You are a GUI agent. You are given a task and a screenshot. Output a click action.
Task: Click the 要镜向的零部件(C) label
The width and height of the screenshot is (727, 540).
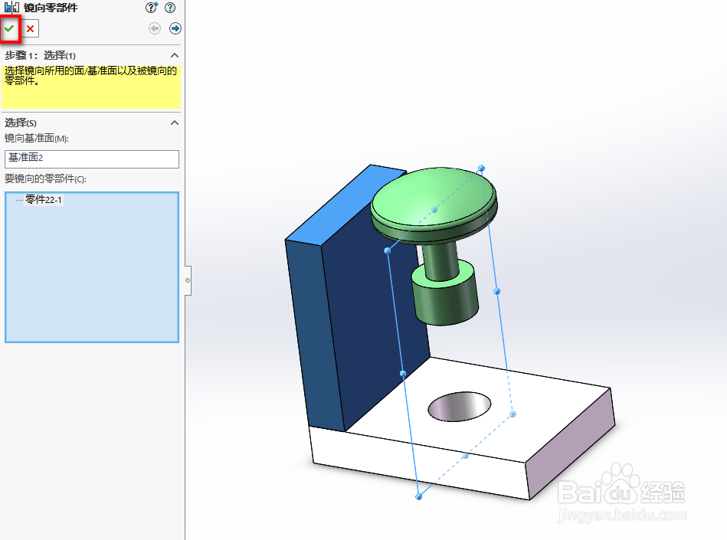pos(45,179)
